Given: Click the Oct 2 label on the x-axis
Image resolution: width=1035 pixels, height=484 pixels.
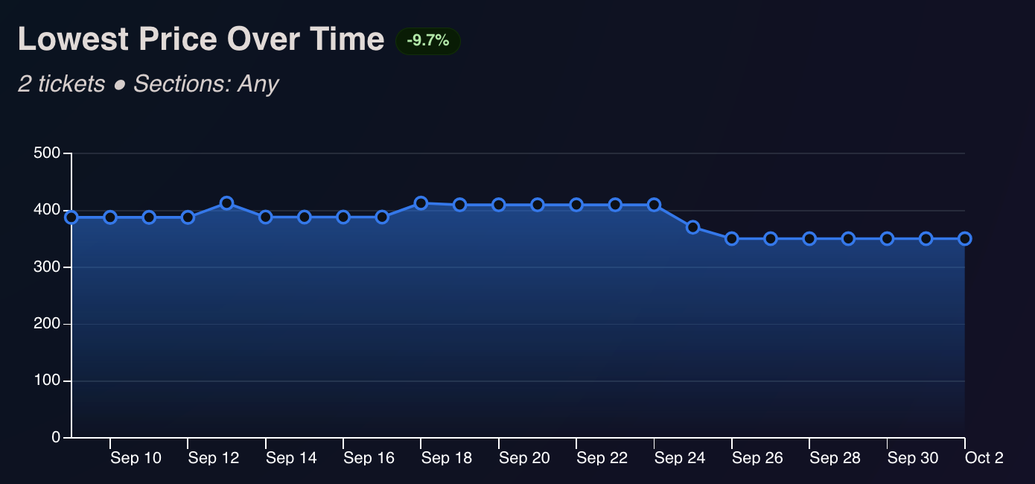Looking at the screenshot, I should (984, 459).
